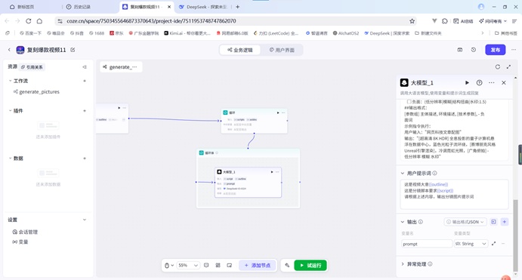The width and height of the screenshot is (522, 280).
Task: Add a new 数据 with its plus icon
Action: 85,158
